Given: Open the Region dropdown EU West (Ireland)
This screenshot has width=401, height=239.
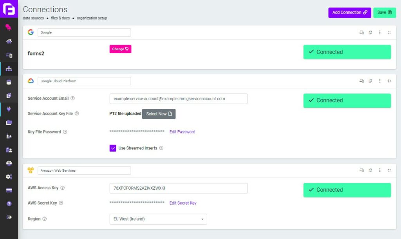Looking at the screenshot, I should pyautogui.click(x=158, y=219).
